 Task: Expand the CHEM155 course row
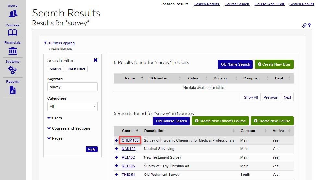coord(116,140)
